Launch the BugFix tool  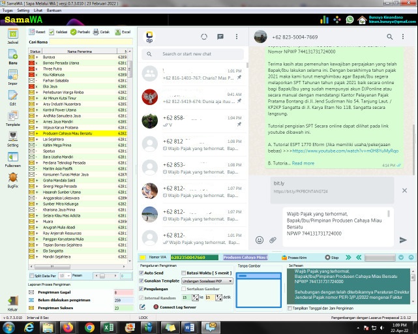coord(12,179)
